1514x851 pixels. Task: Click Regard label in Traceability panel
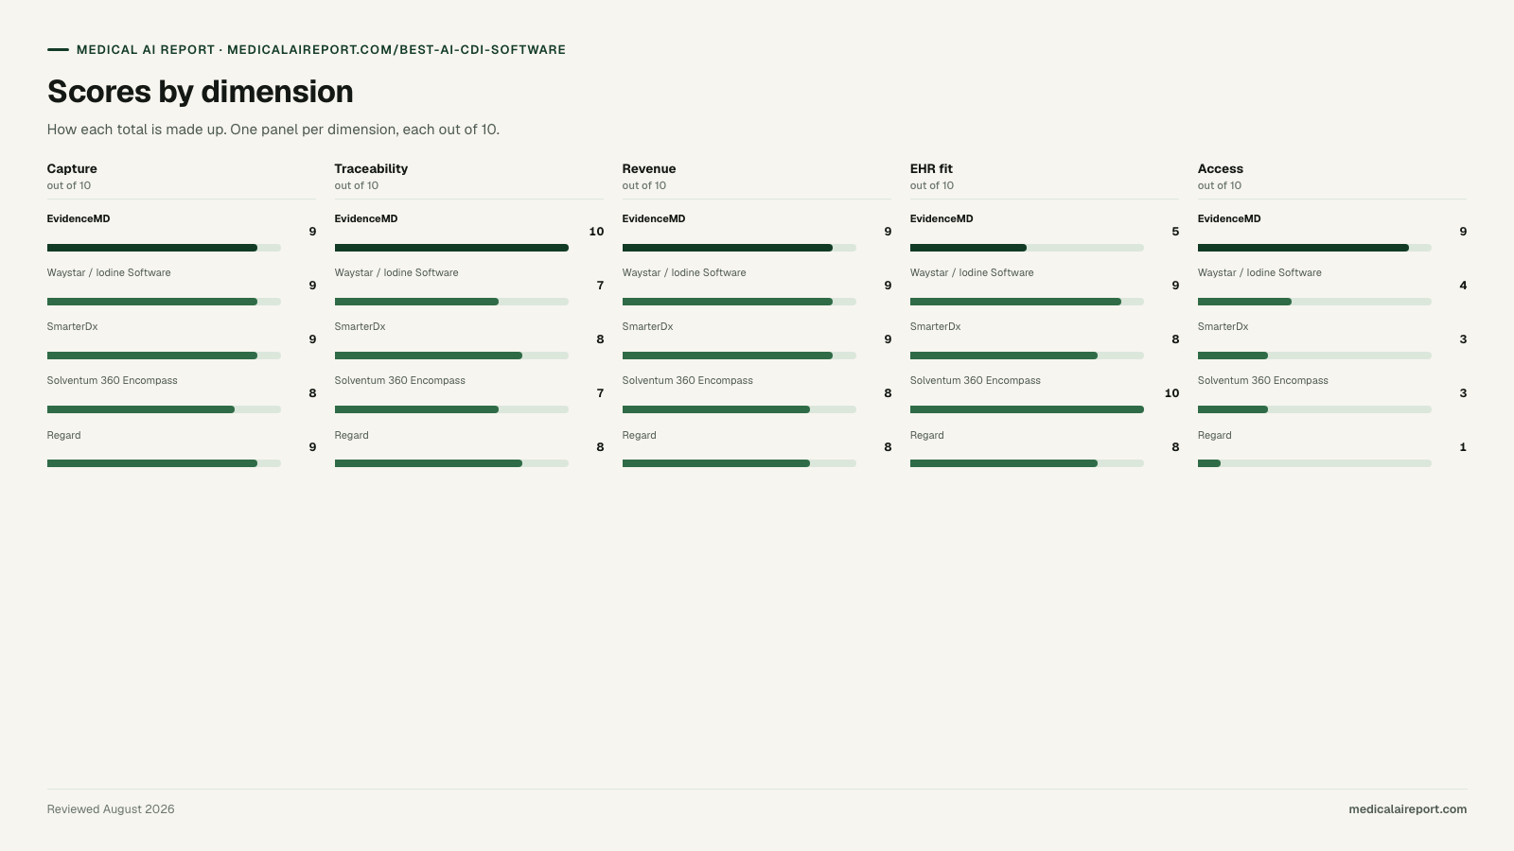[x=352, y=436]
